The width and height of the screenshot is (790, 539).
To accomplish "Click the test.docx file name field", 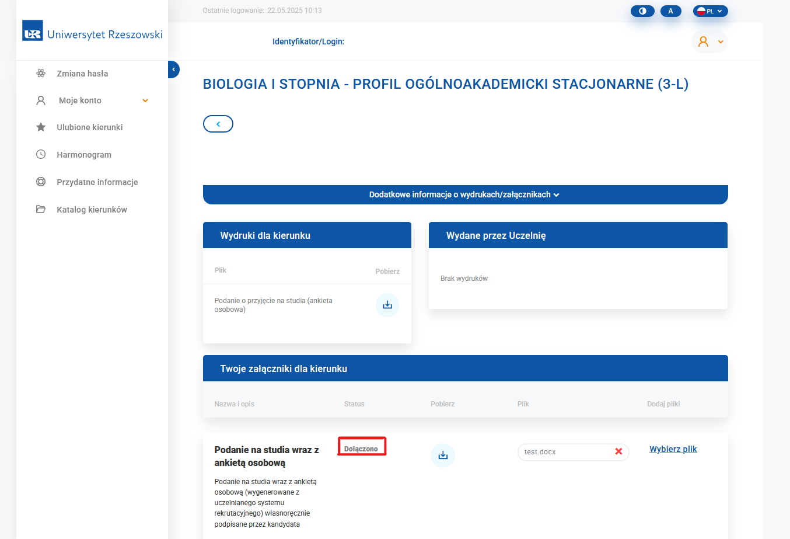I will [x=563, y=452].
